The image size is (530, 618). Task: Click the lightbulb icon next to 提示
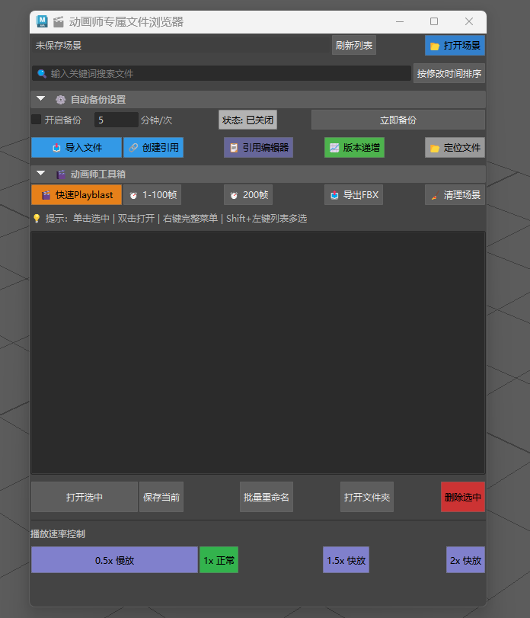pyautogui.click(x=37, y=219)
